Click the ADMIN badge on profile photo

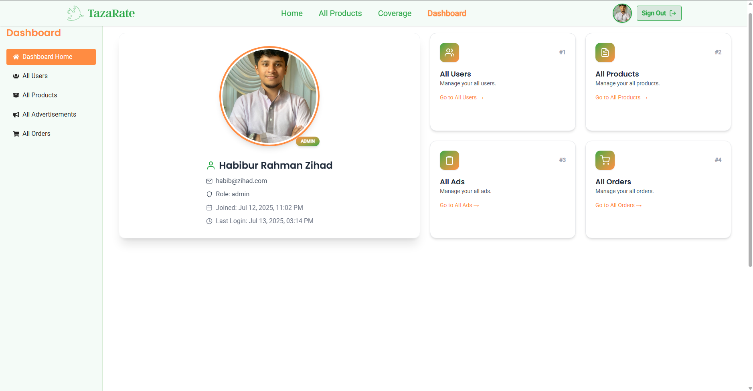(x=308, y=141)
